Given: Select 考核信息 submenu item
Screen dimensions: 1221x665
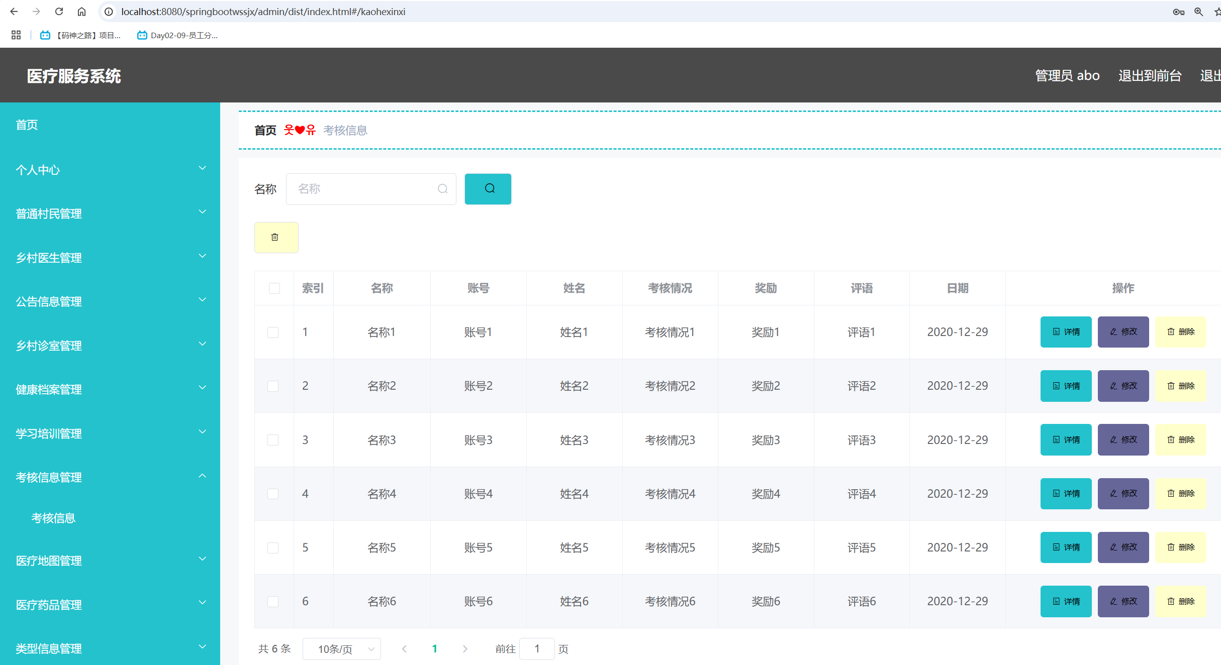Looking at the screenshot, I should (110, 518).
